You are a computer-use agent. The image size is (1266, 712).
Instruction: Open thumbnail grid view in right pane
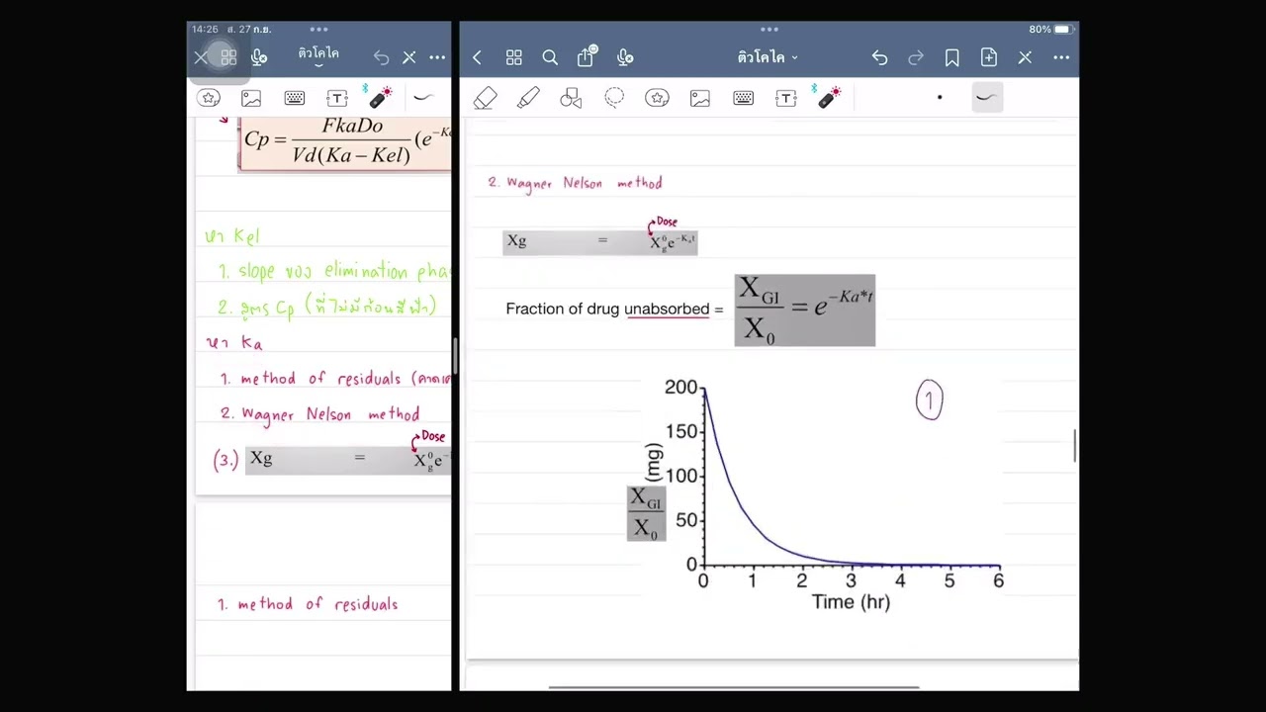(x=514, y=58)
